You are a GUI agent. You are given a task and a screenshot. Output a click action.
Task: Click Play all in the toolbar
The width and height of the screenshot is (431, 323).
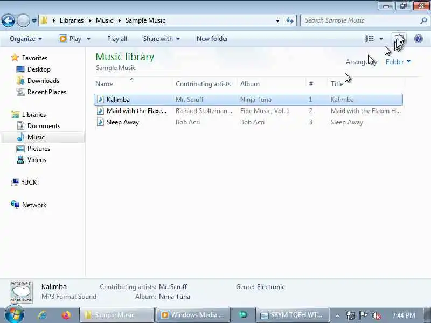(x=117, y=39)
